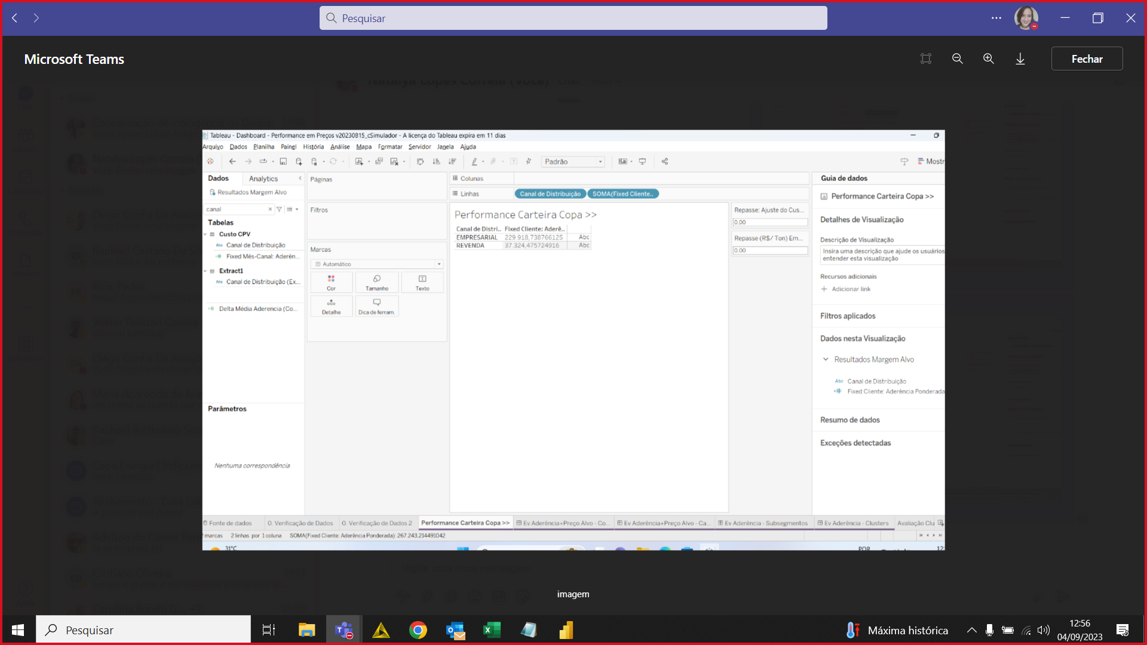Click Tableau highlight pen icon
The height and width of the screenshot is (645, 1147).
[x=474, y=161]
